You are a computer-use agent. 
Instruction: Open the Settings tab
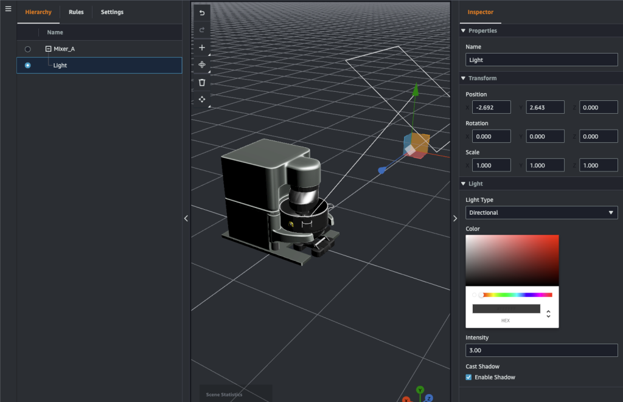112,12
